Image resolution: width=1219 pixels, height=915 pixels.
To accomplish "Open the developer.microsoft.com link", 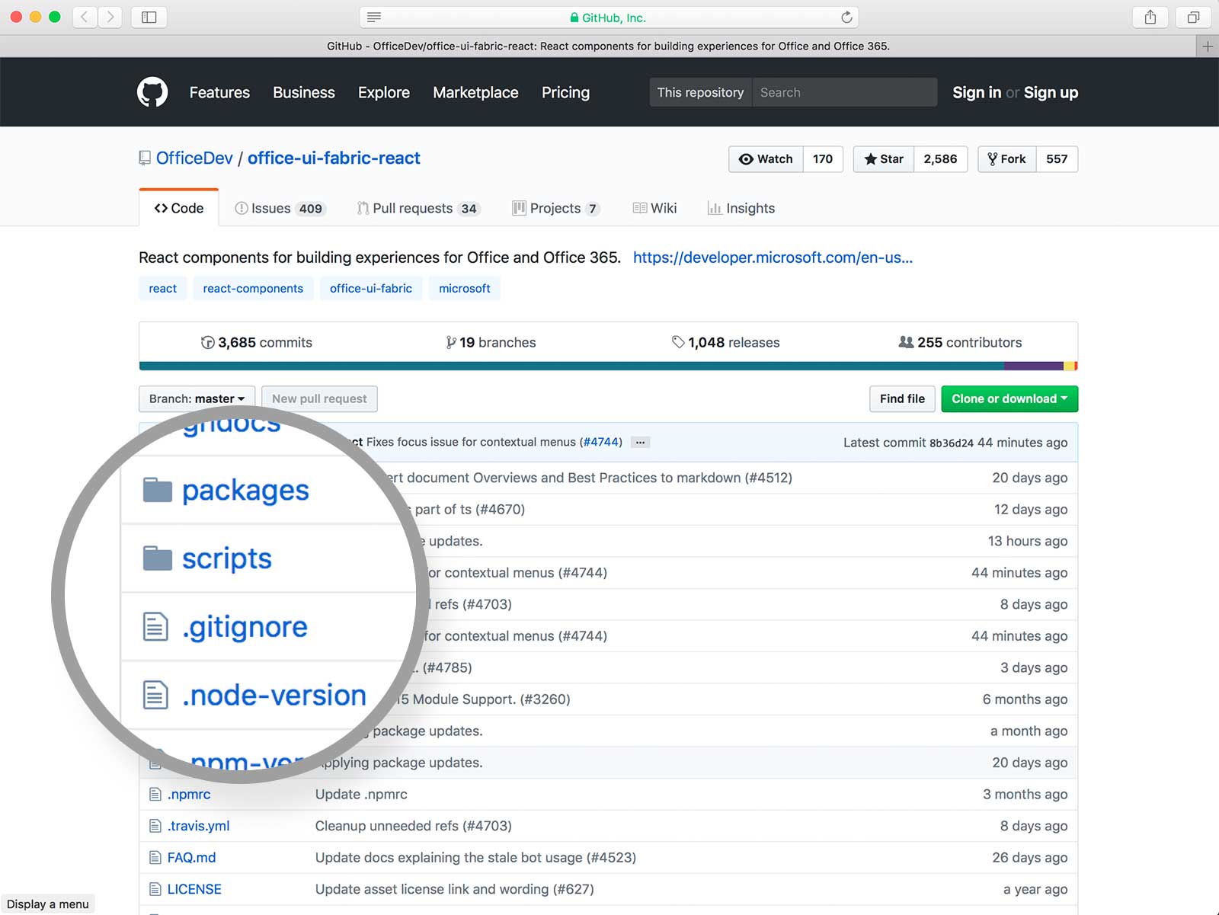I will (773, 258).
